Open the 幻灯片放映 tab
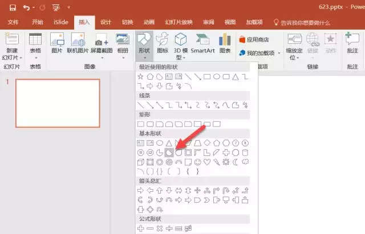Screen dimensions: 365x234 179,22
